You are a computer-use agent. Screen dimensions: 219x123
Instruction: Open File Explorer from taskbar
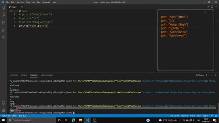[x=80, y=120]
